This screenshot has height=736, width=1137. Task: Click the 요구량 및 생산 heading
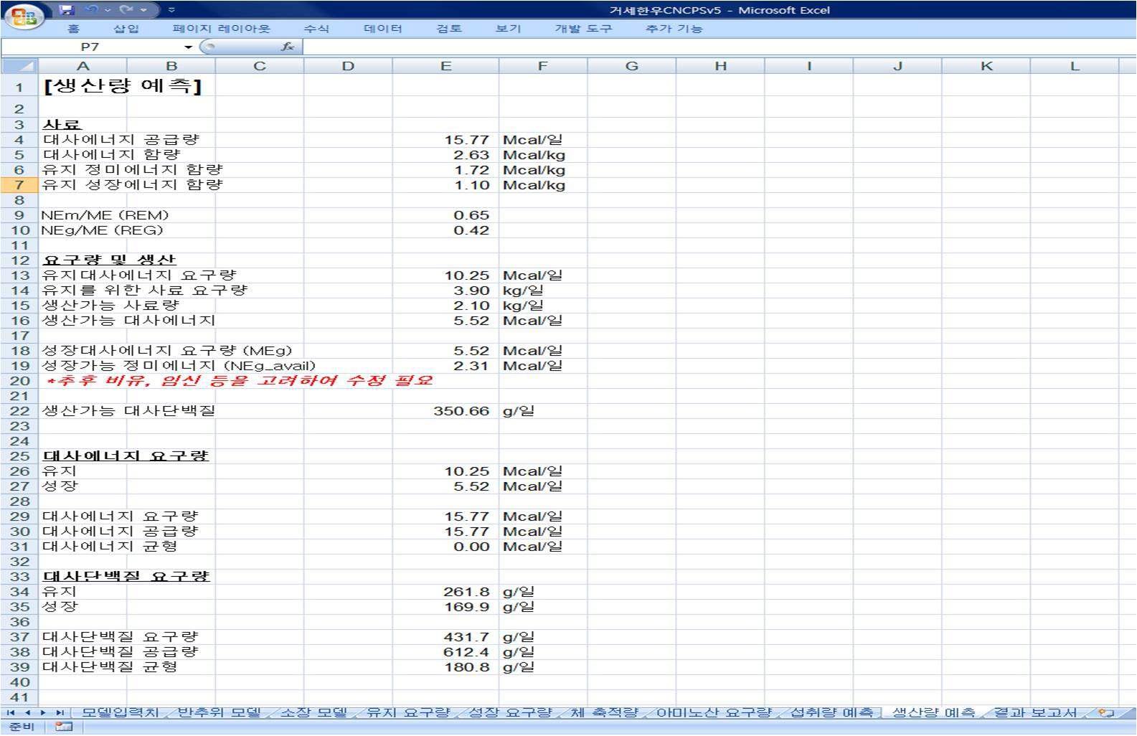pos(109,260)
